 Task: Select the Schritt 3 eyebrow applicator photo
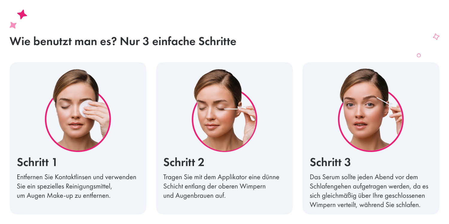pyautogui.click(x=371, y=110)
